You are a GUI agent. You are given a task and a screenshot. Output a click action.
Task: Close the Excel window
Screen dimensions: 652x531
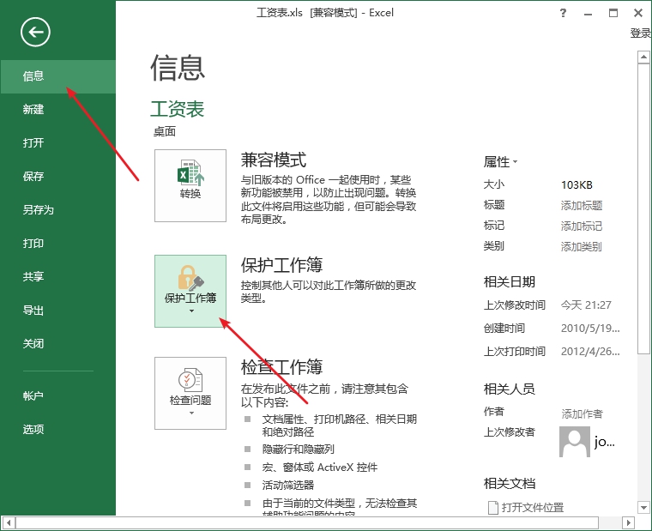(638, 13)
